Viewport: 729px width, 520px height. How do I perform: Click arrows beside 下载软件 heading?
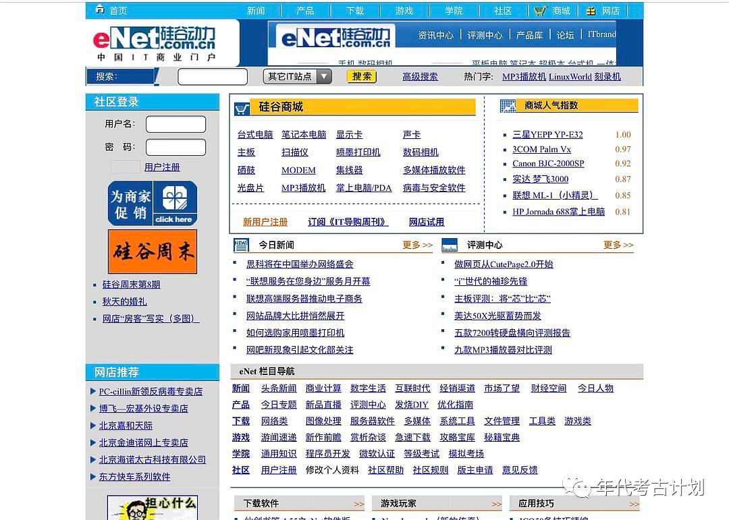coord(358,504)
